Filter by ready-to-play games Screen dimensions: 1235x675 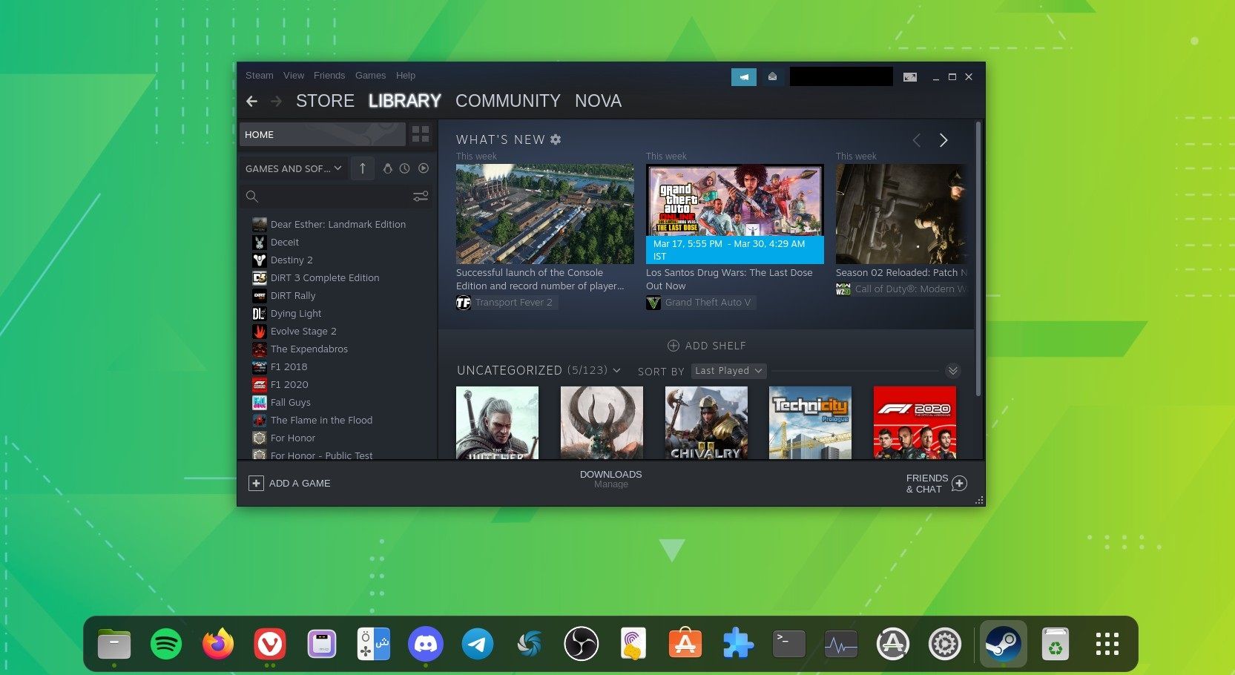tap(423, 168)
